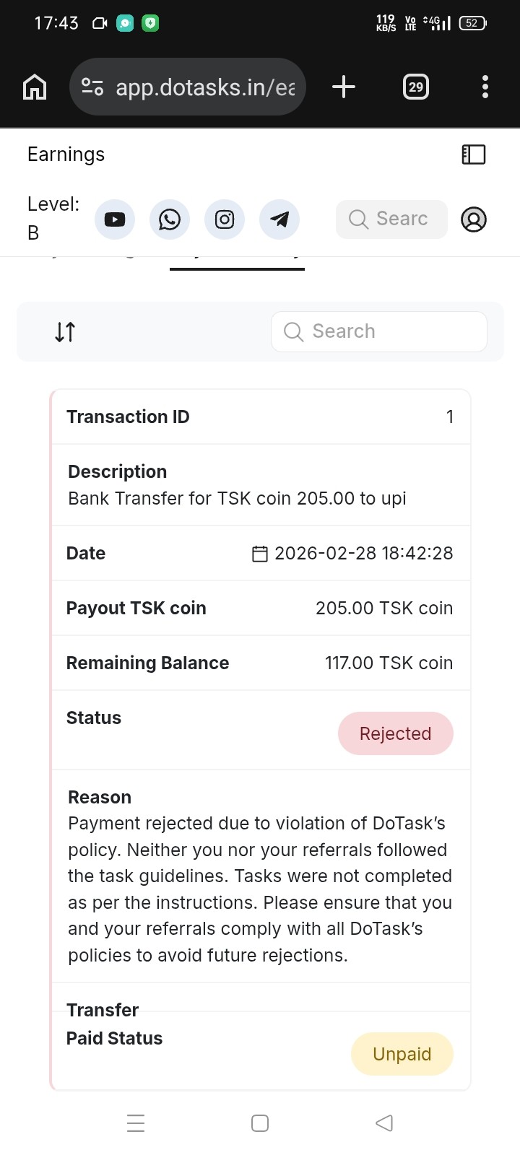Click the Unpaid status badge
Viewport: 520px width, 1155px height.
coord(402,1054)
